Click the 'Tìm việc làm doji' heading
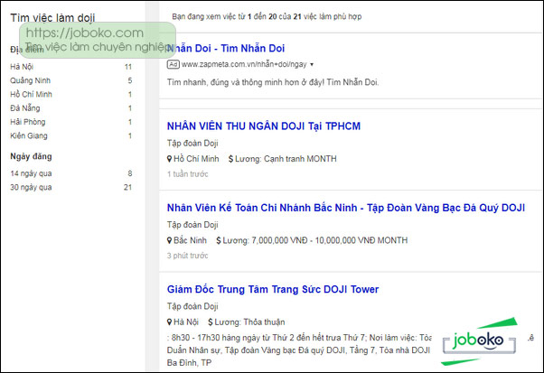The height and width of the screenshot is (373, 544). point(52,18)
